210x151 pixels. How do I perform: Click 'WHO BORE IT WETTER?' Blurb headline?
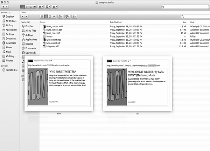click(63, 72)
